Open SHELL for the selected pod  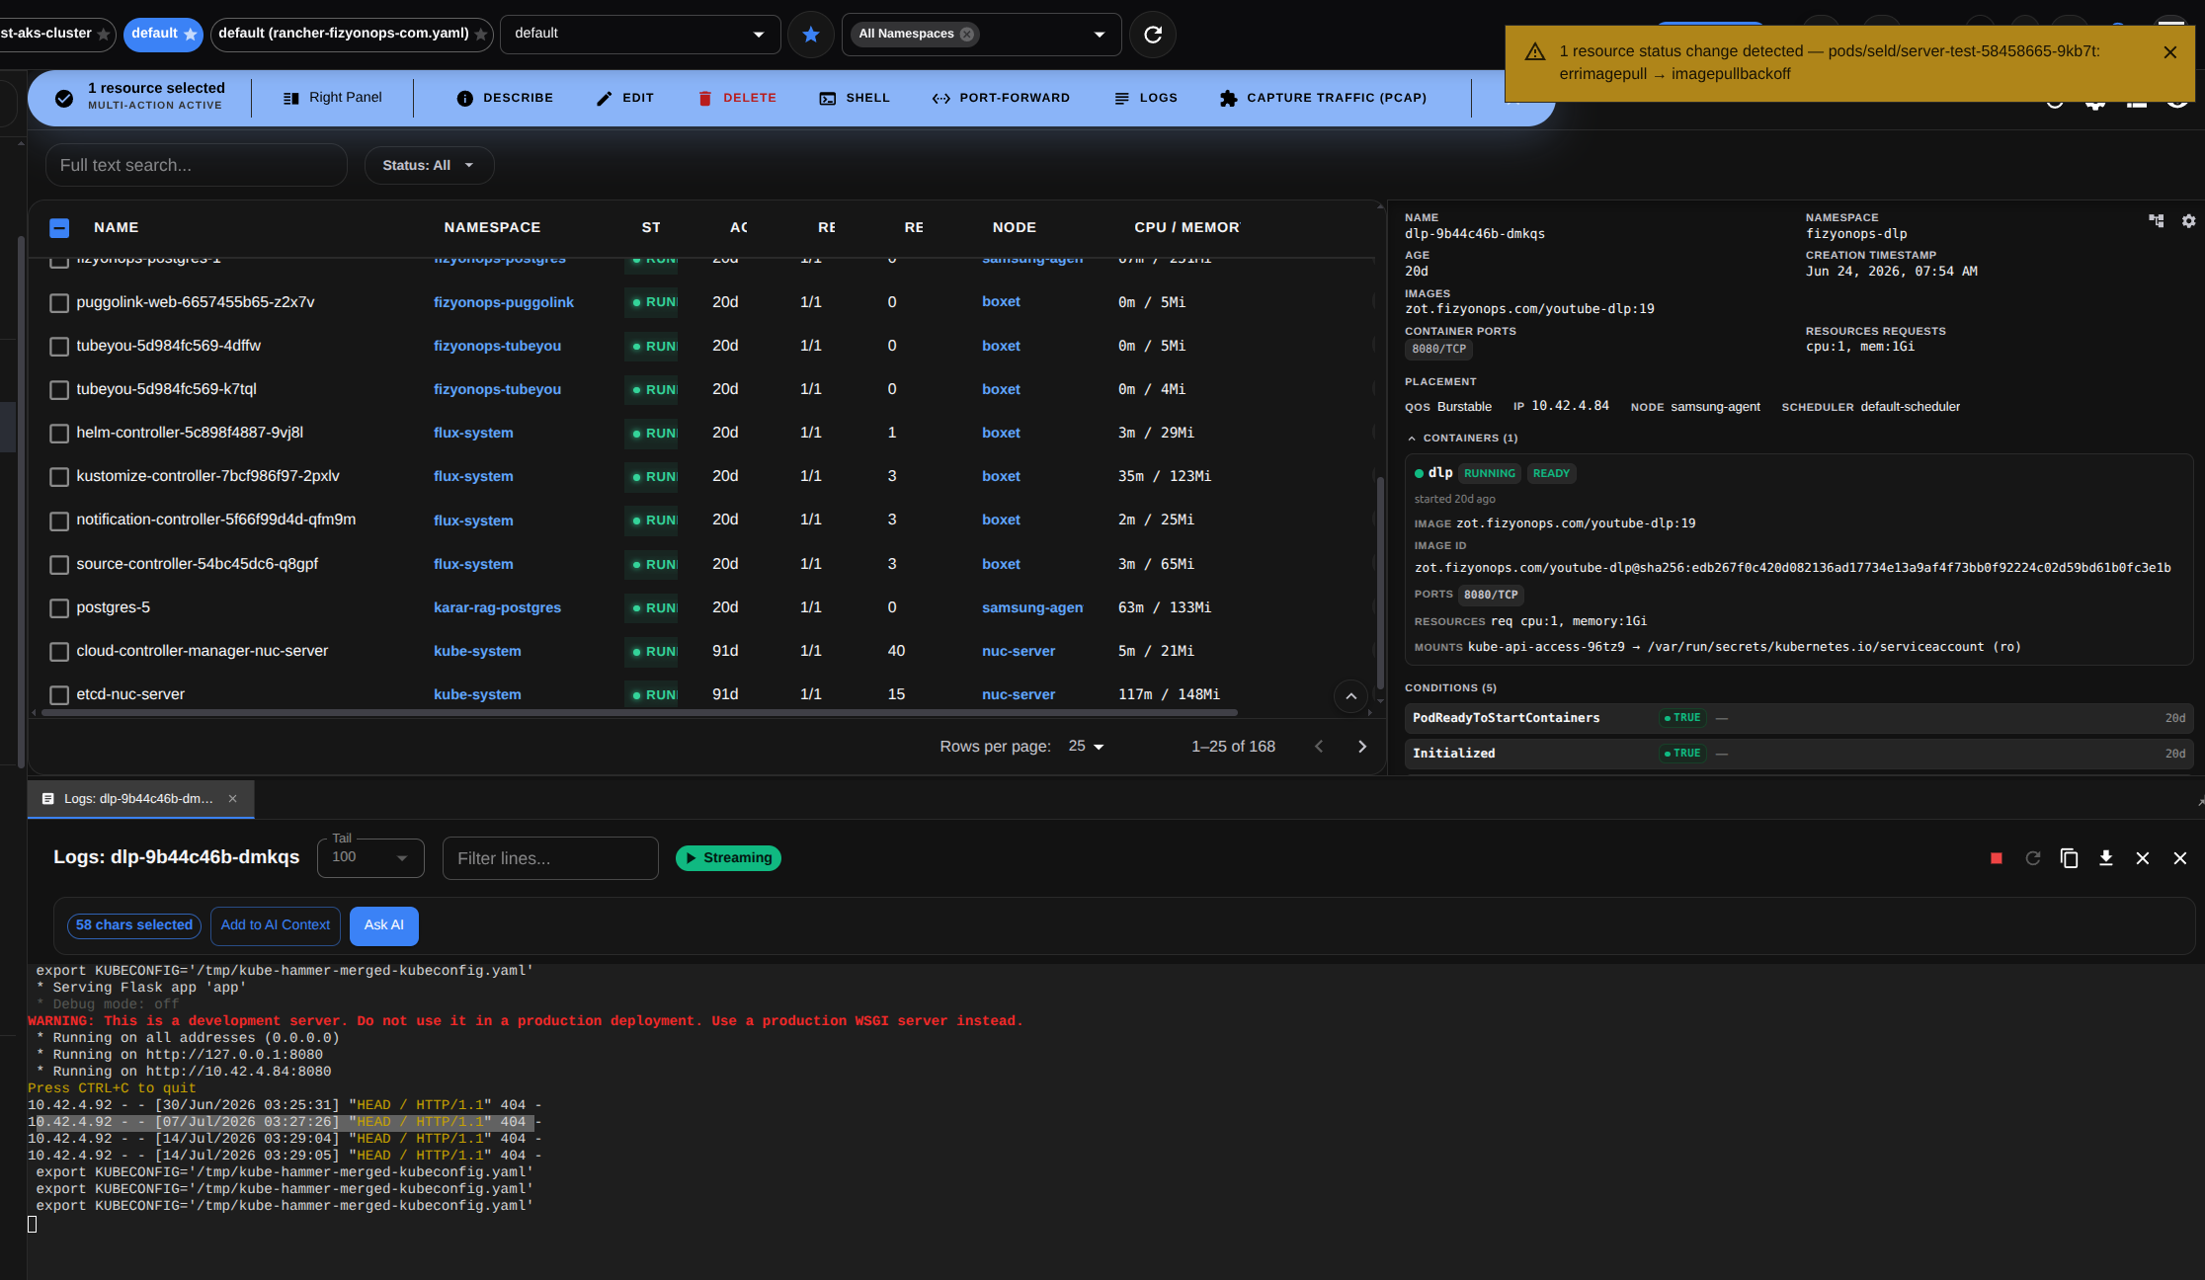point(855,98)
